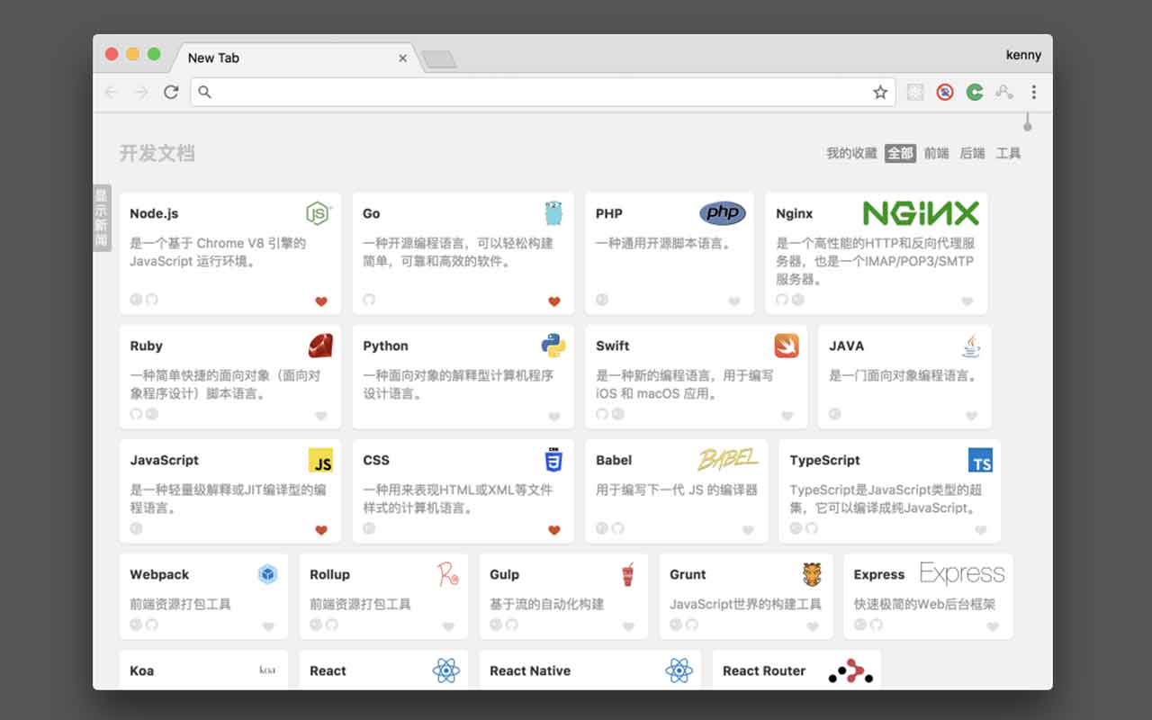
Task: Open the Swift card title
Action: [612, 346]
